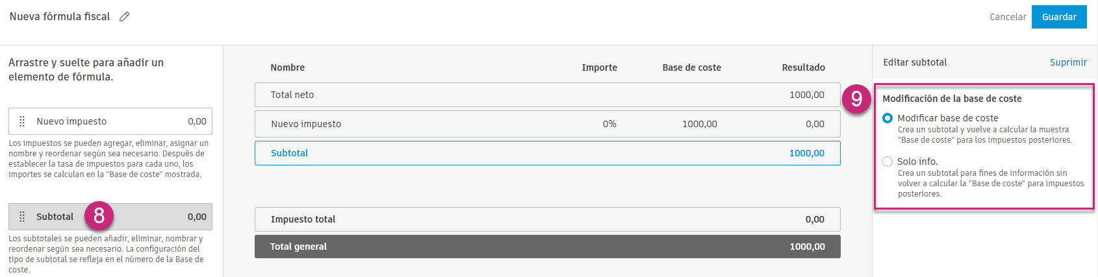Select Modificar base de coste radio option

[887, 118]
